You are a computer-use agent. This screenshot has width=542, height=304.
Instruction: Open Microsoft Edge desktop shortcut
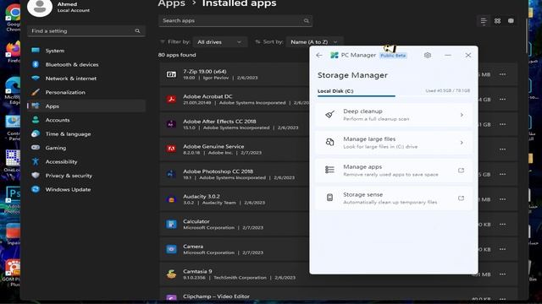point(13,90)
